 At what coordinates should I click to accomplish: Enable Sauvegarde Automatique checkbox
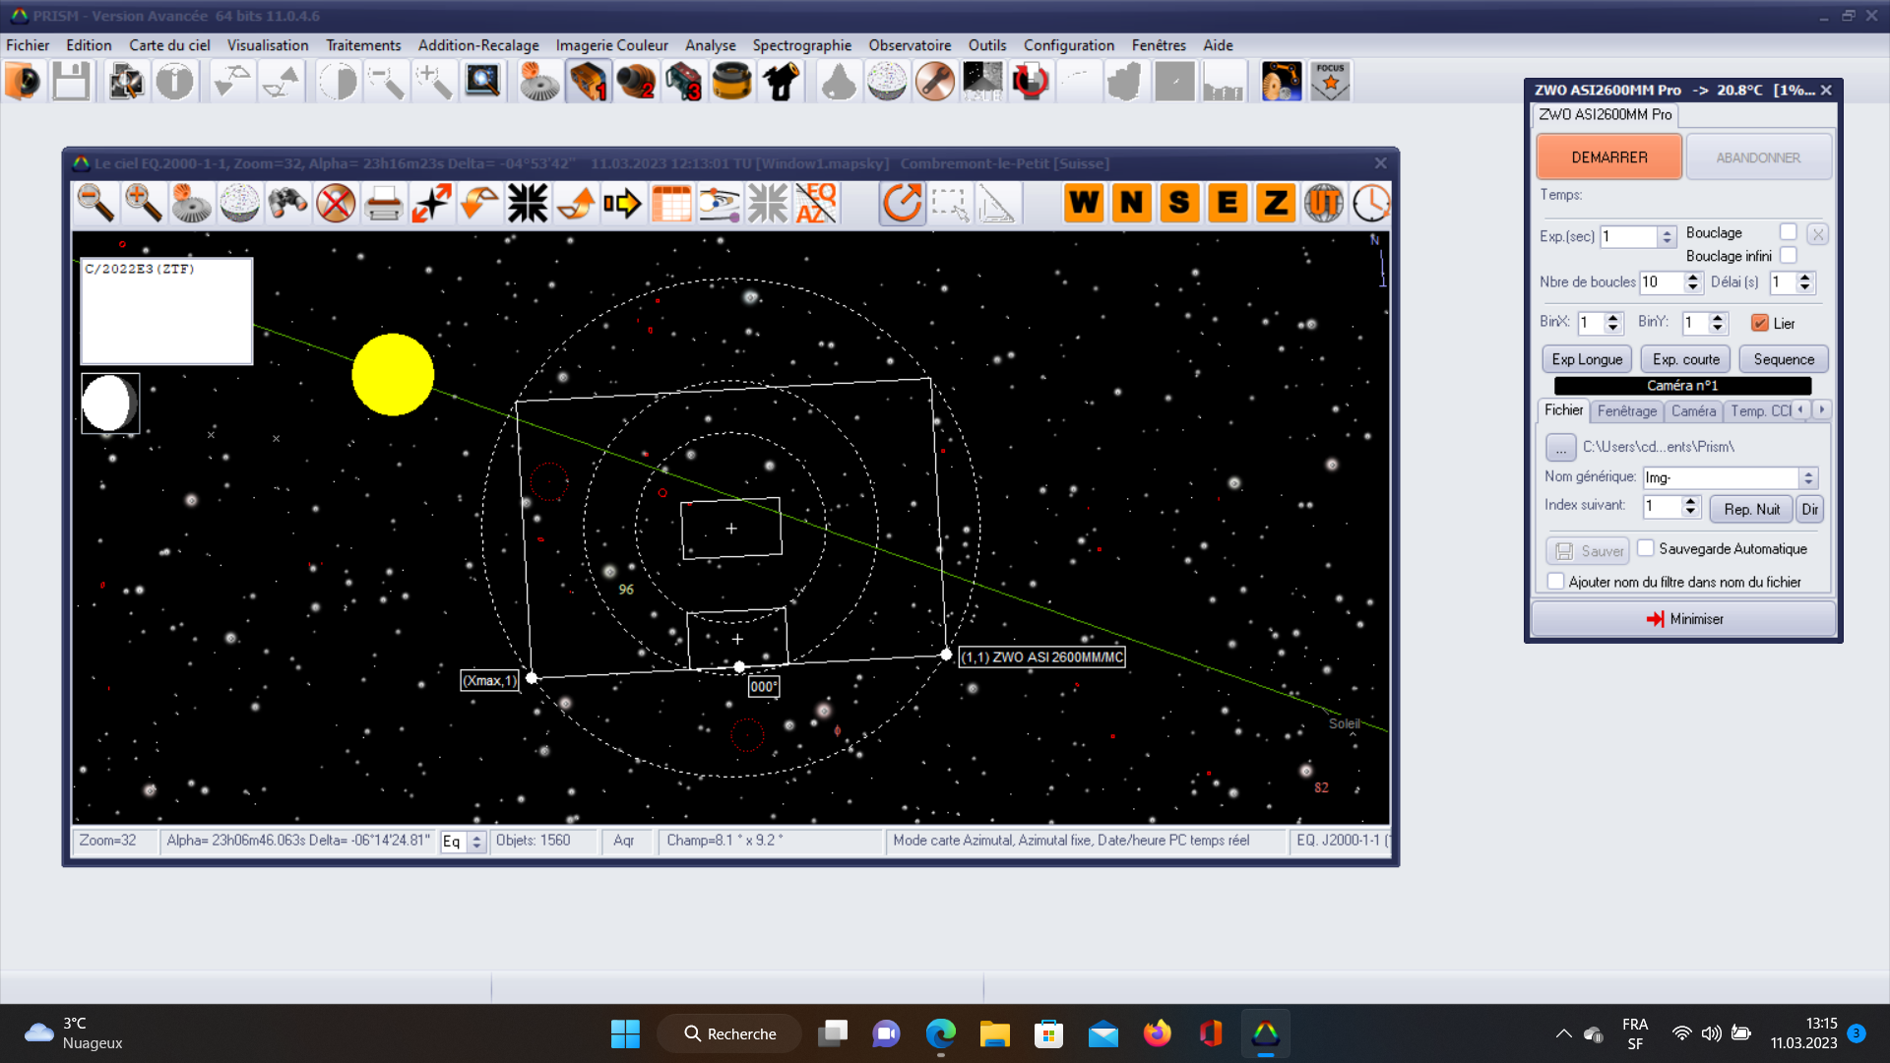click(x=1646, y=548)
